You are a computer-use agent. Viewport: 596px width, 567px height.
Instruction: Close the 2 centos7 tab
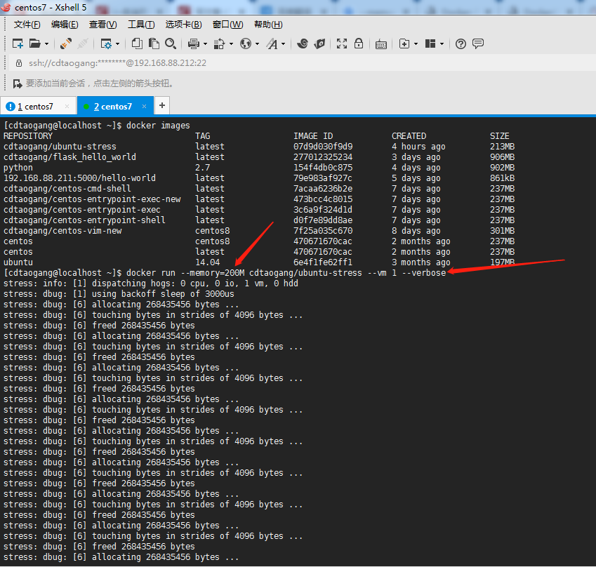click(x=144, y=107)
